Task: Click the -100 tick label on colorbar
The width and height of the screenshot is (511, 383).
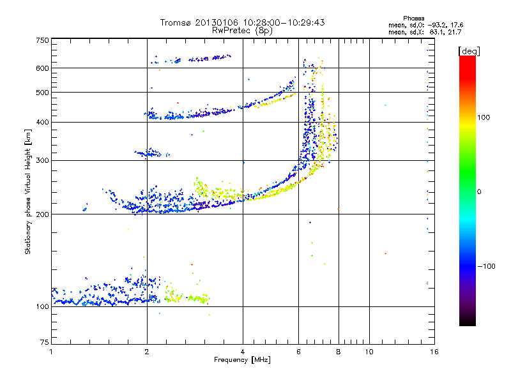Action: (486, 266)
